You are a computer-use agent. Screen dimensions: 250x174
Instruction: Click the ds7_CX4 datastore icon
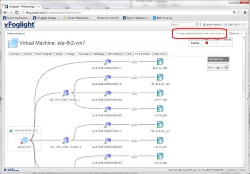65,140
